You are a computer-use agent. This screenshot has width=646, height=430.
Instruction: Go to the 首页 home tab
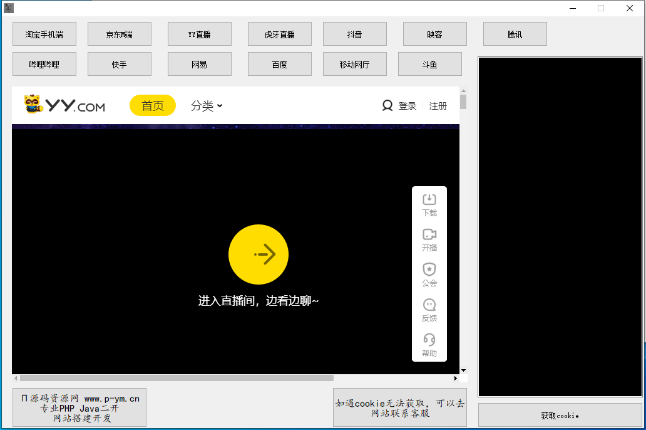[153, 106]
